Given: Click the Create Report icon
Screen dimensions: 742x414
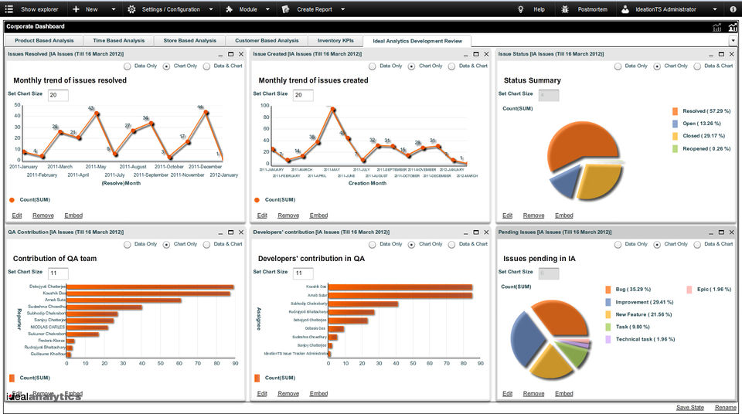Looking at the screenshot, I should [x=285, y=9].
